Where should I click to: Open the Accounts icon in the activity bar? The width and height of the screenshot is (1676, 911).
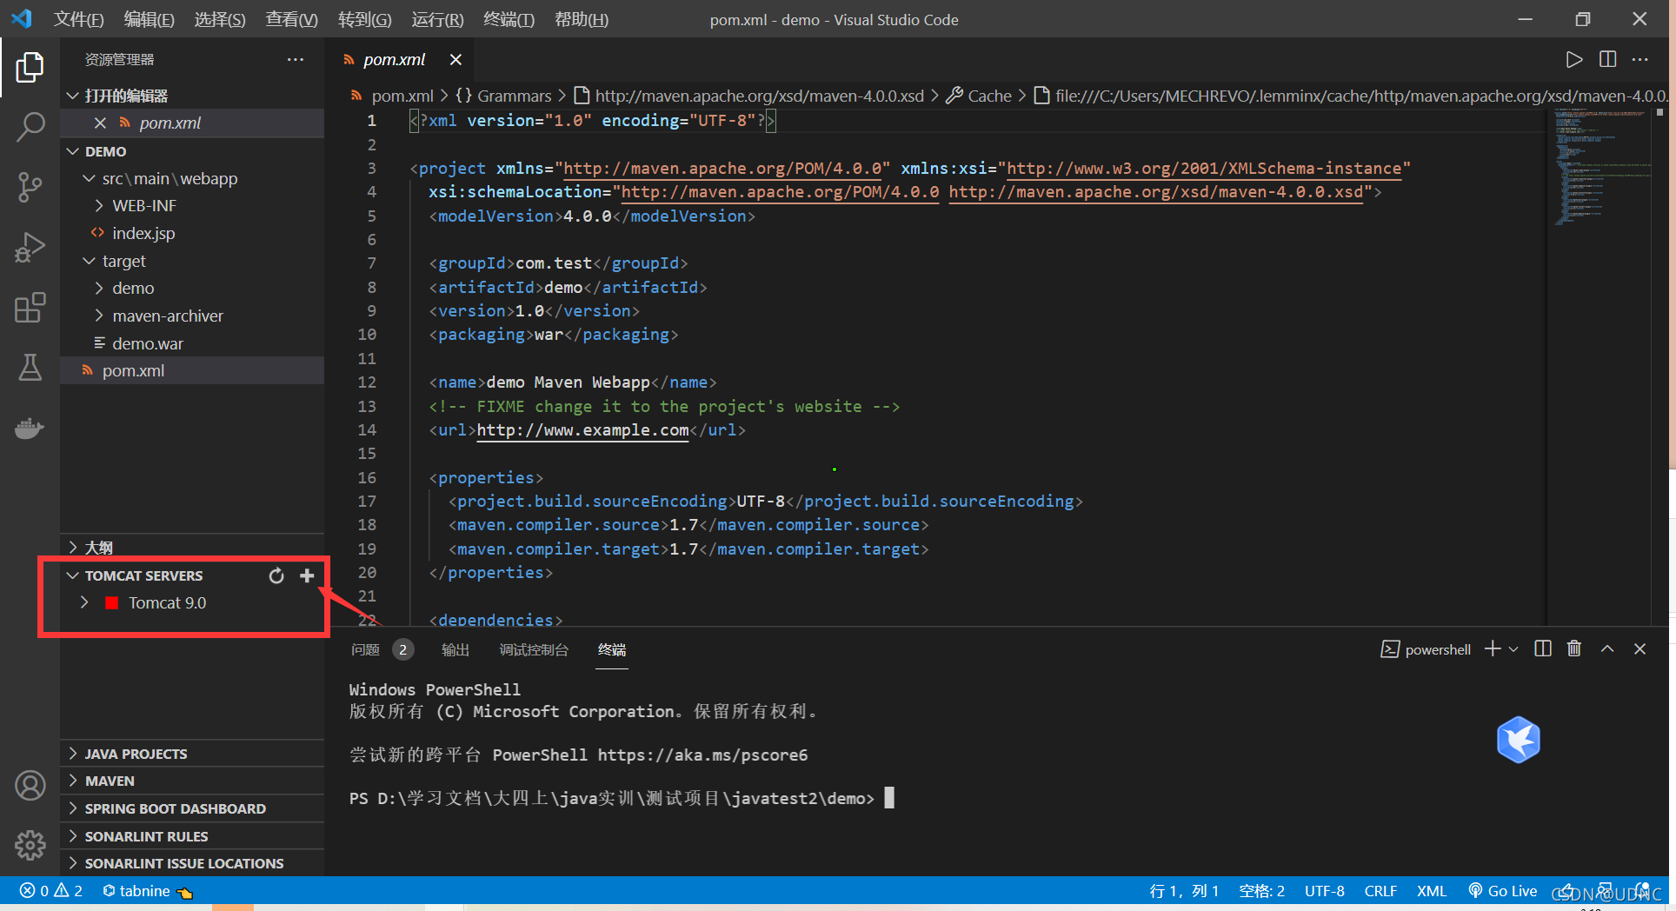coord(30,785)
